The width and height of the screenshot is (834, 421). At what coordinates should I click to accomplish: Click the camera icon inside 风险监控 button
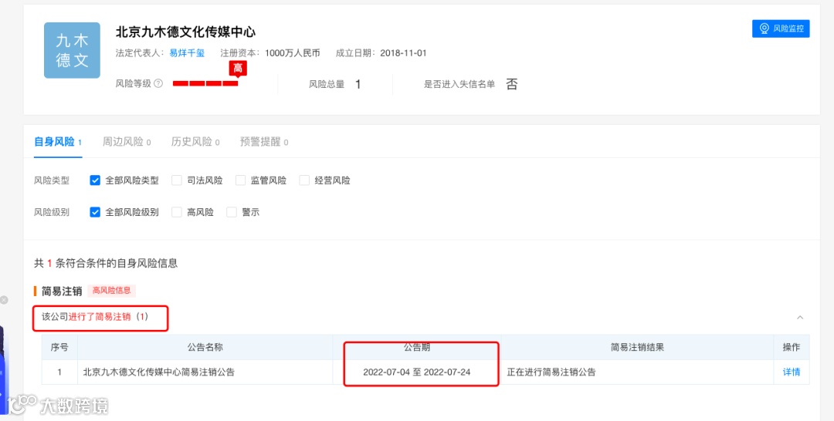click(764, 29)
